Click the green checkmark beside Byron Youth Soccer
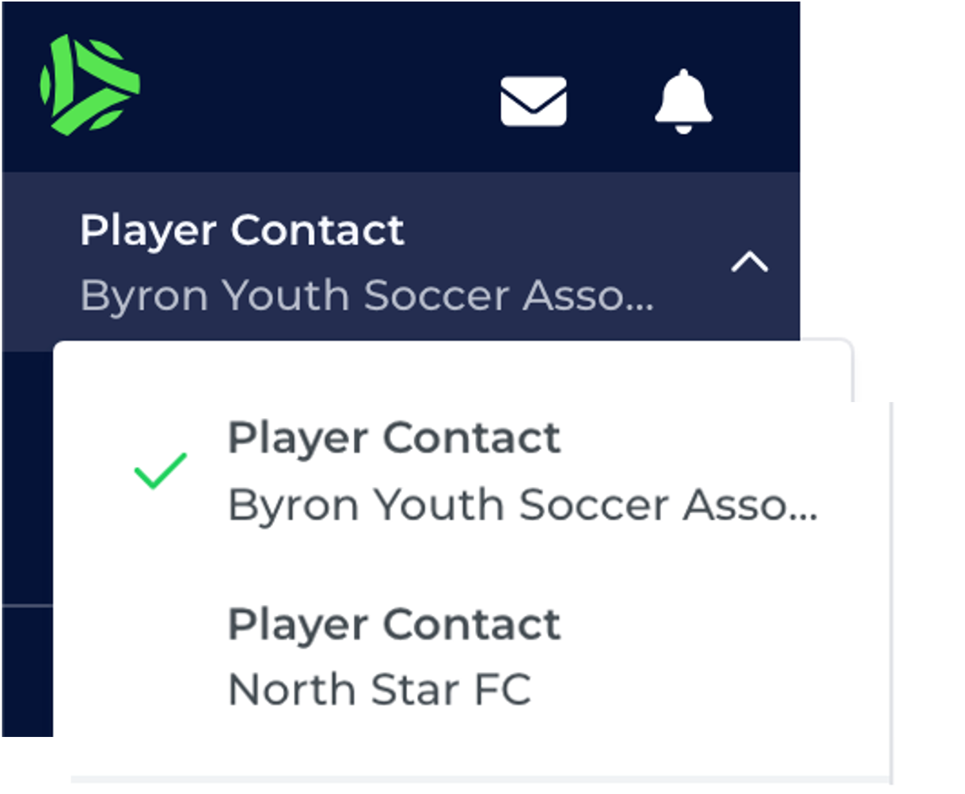The image size is (965, 794). coord(160,471)
